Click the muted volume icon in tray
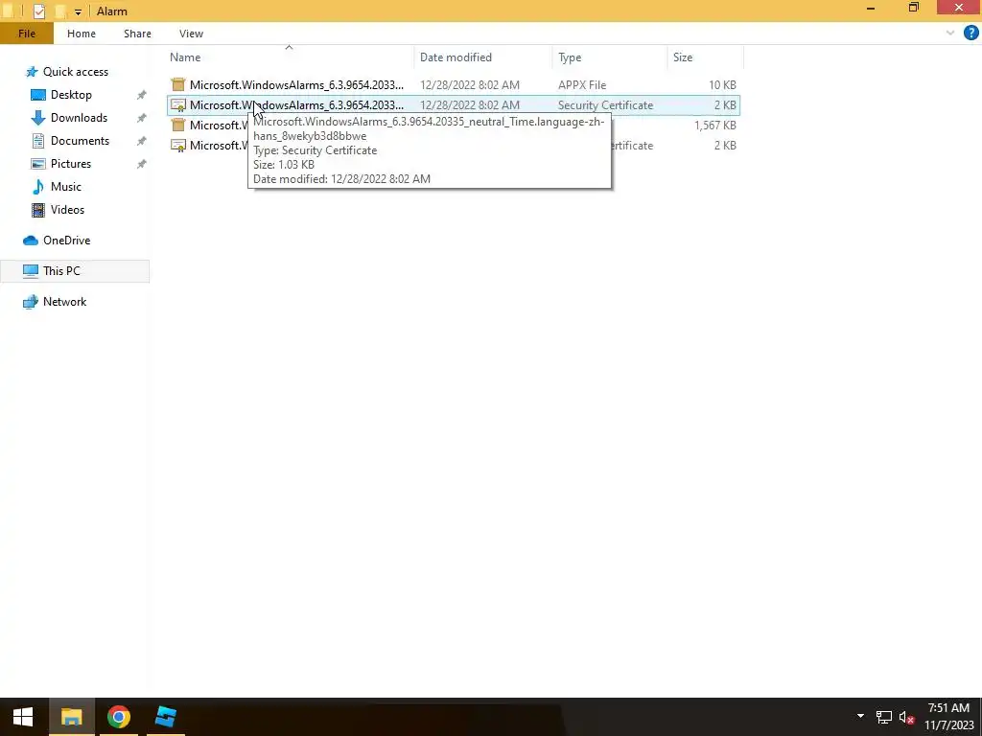 906,717
